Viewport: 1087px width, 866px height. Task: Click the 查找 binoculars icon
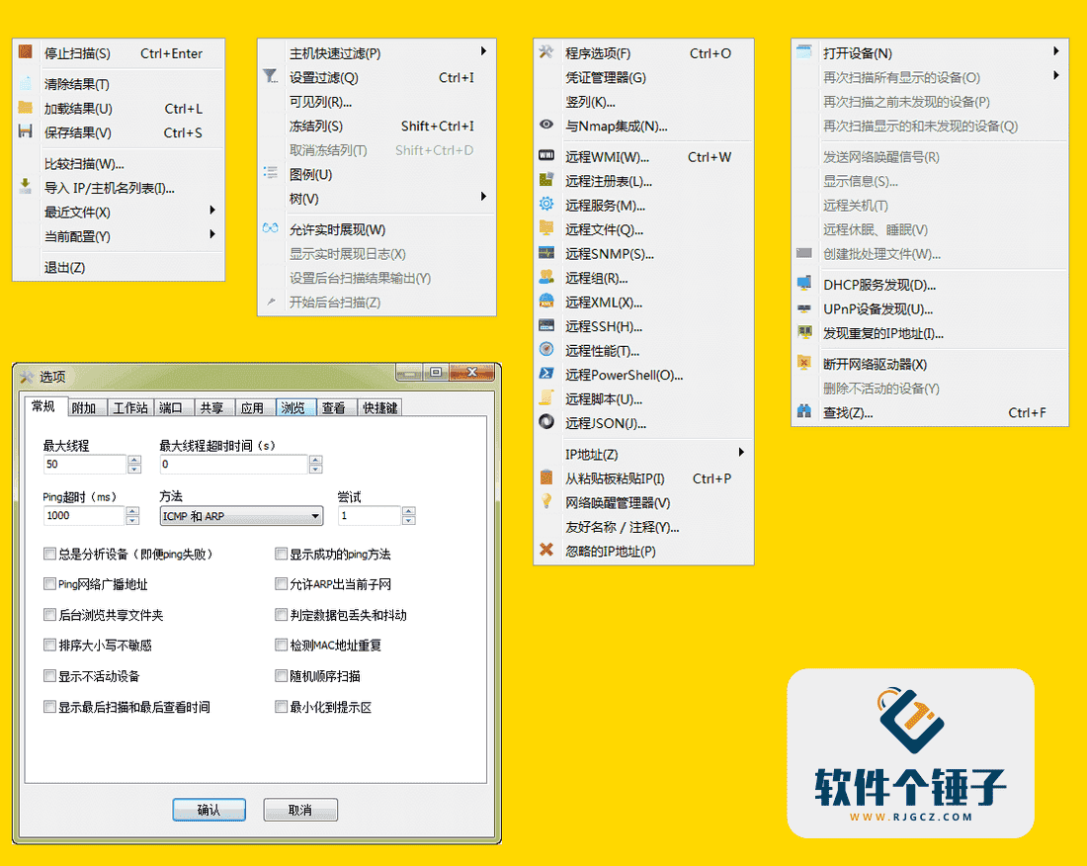point(802,412)
